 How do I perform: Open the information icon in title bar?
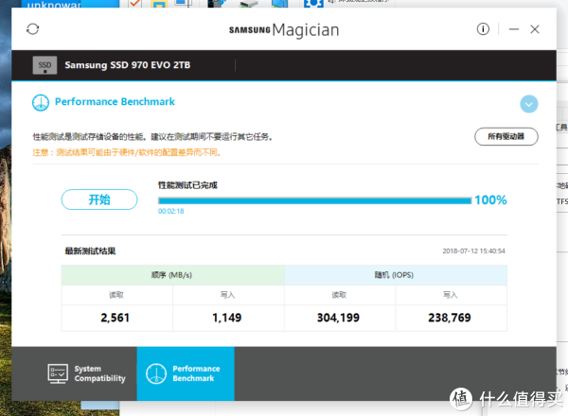point(483,29)
